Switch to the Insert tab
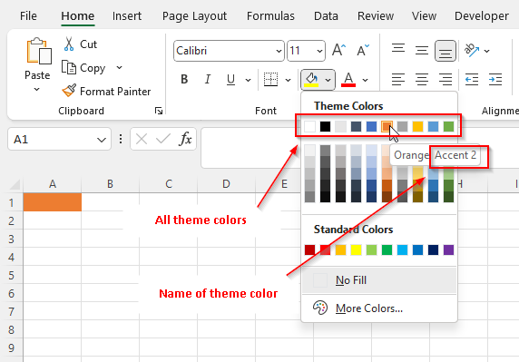The width and height of the screenshot is (519, 362). pyautogui.click(x=127, y=16)
